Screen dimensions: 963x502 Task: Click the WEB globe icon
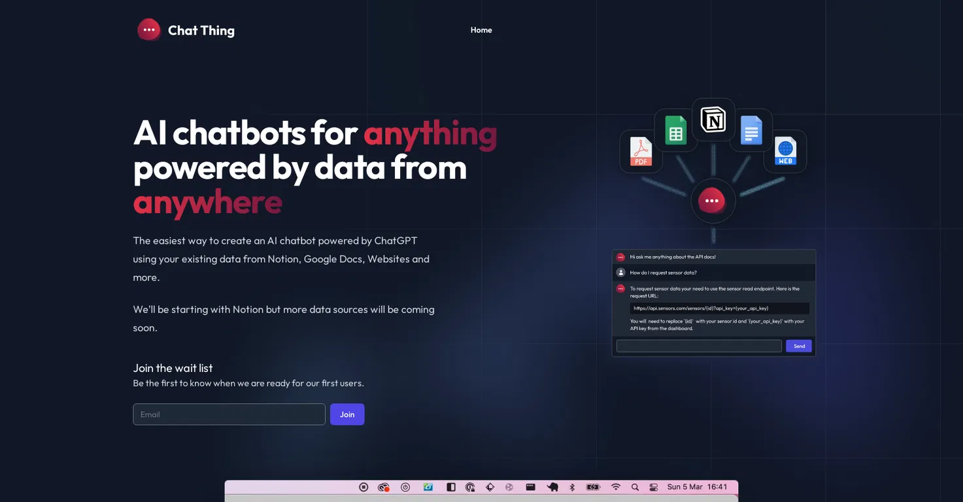[x=785, y=151]
